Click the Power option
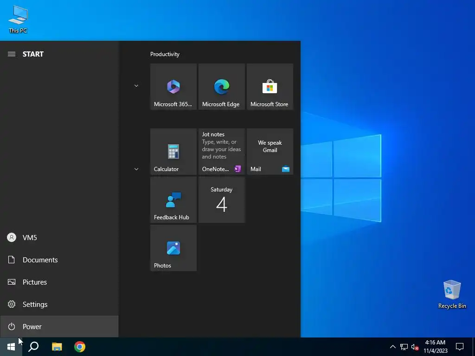 click(59, 326)
